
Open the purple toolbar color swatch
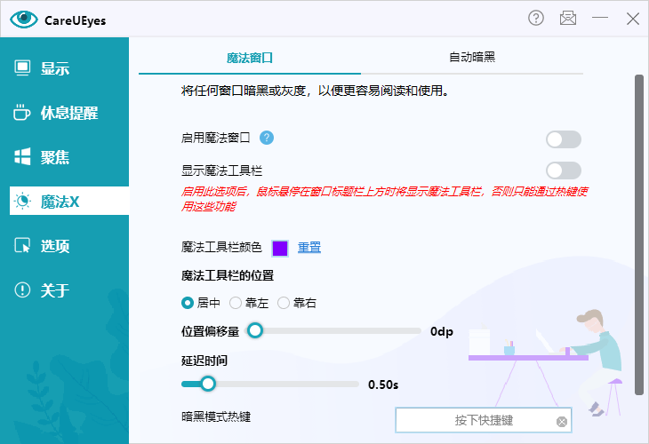pyautogui.click(x=280, y=248)
